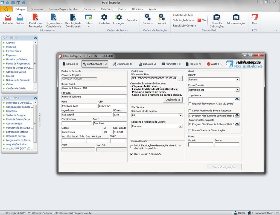Open Ajuda (F1) in NF-e window
Image resolution: width=280 pixels, height=215 pixels.
point(214,64)
